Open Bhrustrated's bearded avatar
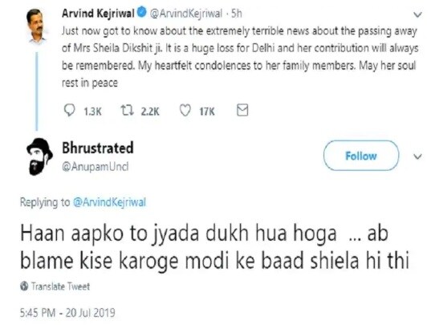435x325 pixels. (39, 156)
